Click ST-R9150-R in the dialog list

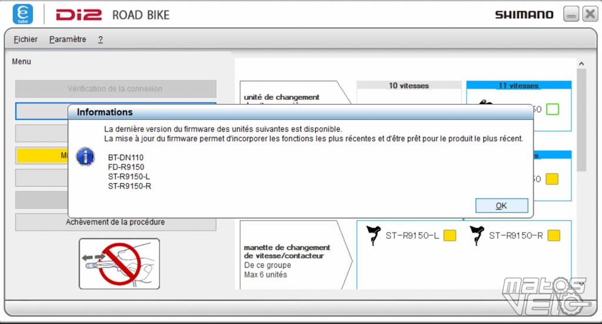(x=130, y=186)
